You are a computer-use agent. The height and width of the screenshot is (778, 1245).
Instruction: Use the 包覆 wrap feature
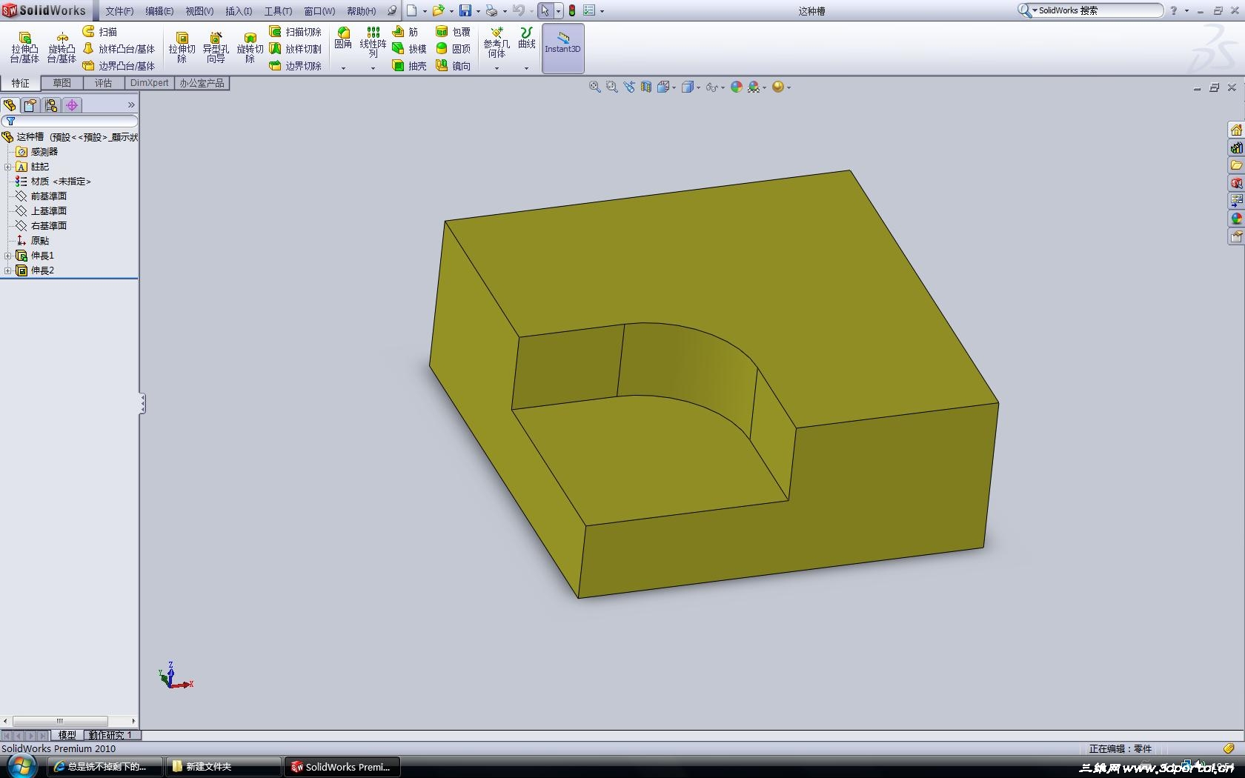click(x=453, y=32)
